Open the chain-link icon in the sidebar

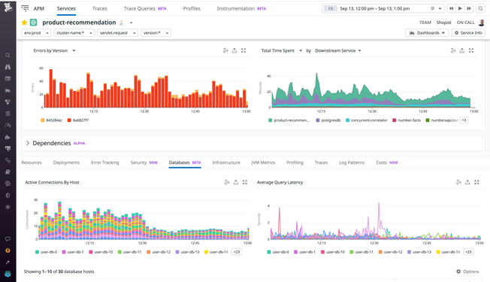point(8,160)
